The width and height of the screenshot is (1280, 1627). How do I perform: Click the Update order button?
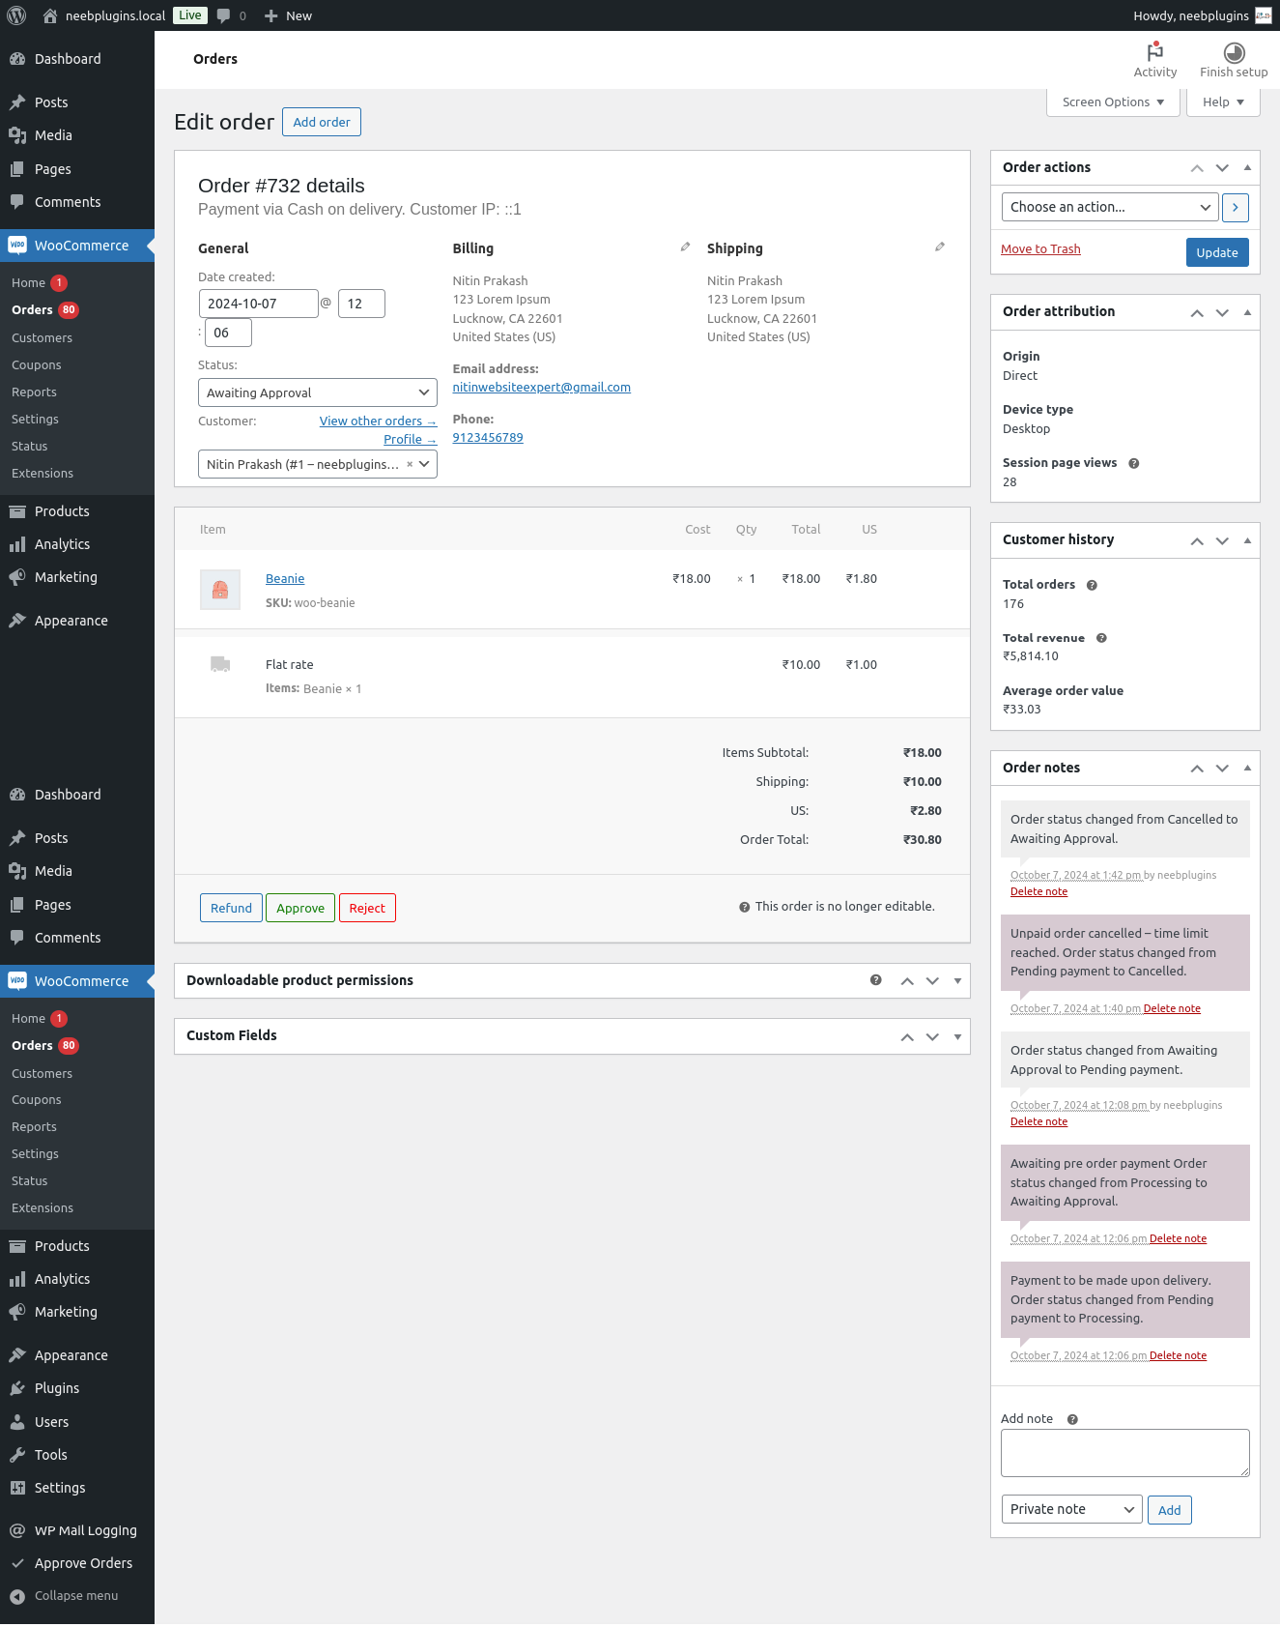1217,252
